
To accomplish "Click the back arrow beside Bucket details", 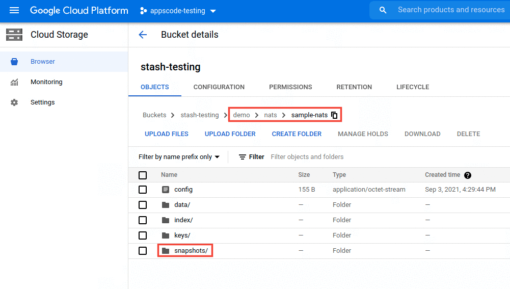I will coord(143,35).
